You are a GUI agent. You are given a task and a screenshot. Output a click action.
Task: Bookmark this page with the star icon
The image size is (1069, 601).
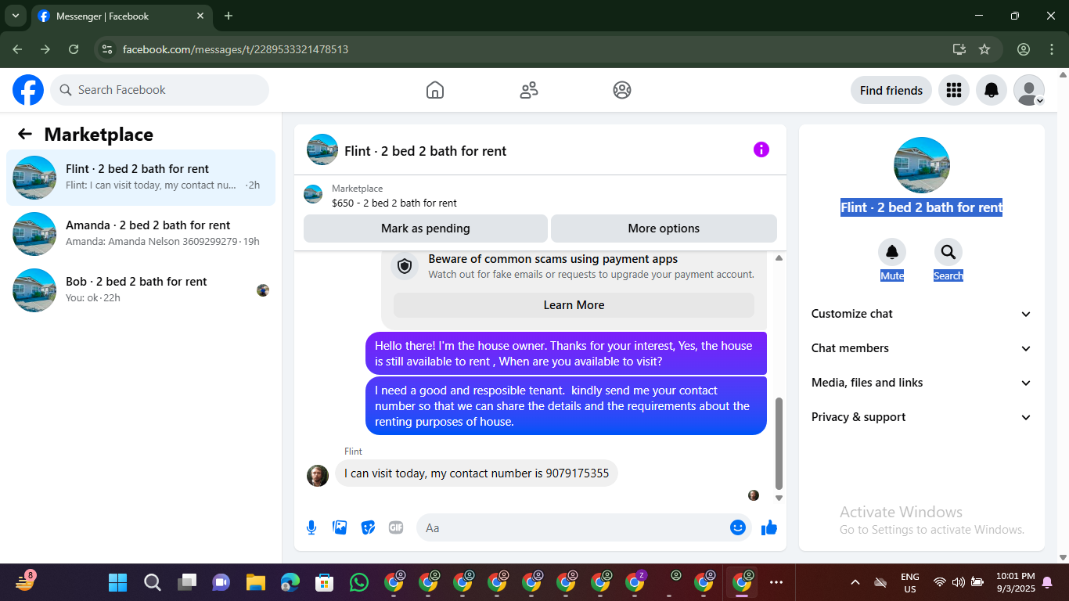(984, 49)
